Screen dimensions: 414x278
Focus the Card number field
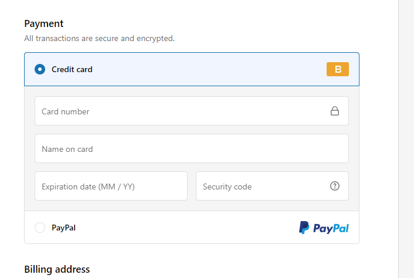coord(192,111)
